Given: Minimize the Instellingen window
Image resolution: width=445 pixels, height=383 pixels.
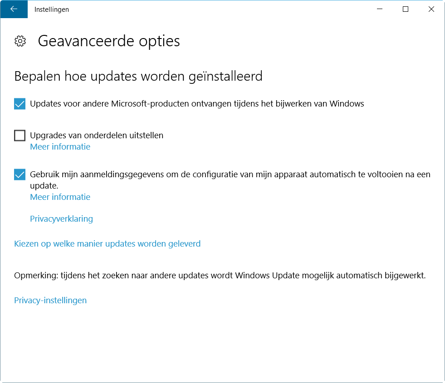Looking at the screenshot, I should click(x=380, y=9).
